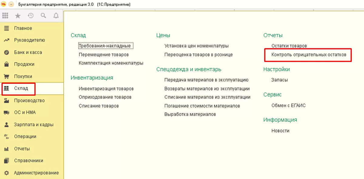Open Установка цен номенклатуры

pyautogui.click(x=197, y=46)
